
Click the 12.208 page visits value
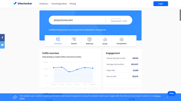tap(135, 70)
